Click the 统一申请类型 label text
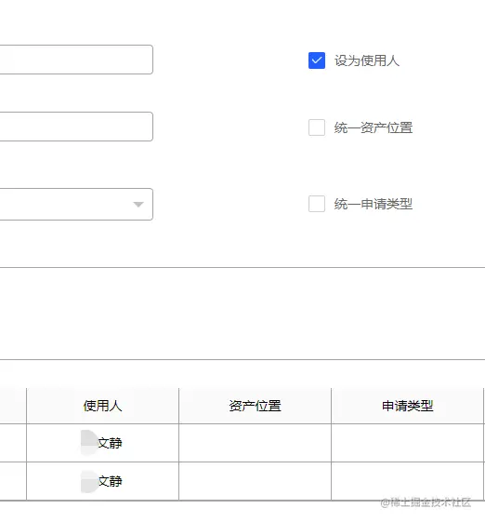485x522 pixels. point(374,204)
